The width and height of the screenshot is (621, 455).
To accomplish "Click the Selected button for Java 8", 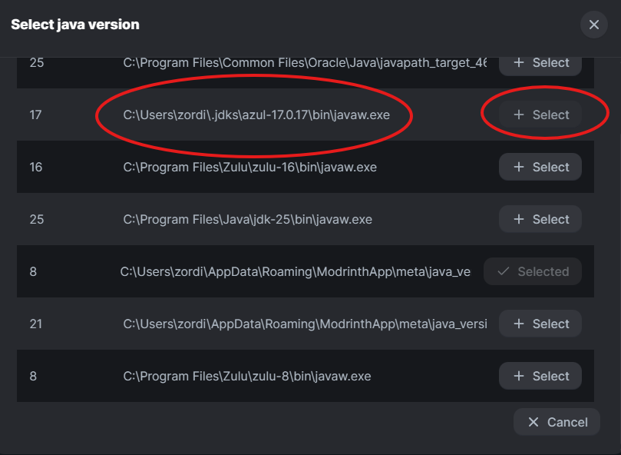I will [x=533, y=272].
